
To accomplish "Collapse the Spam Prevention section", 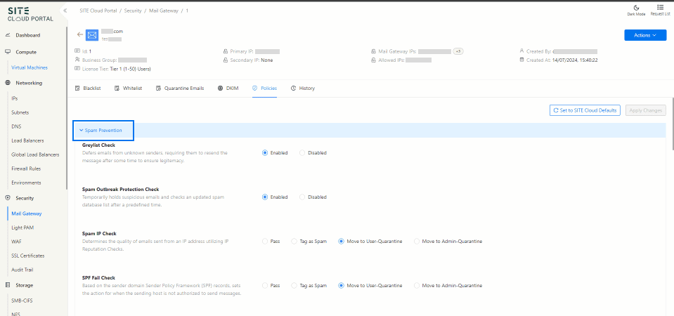I will point(103,131).
